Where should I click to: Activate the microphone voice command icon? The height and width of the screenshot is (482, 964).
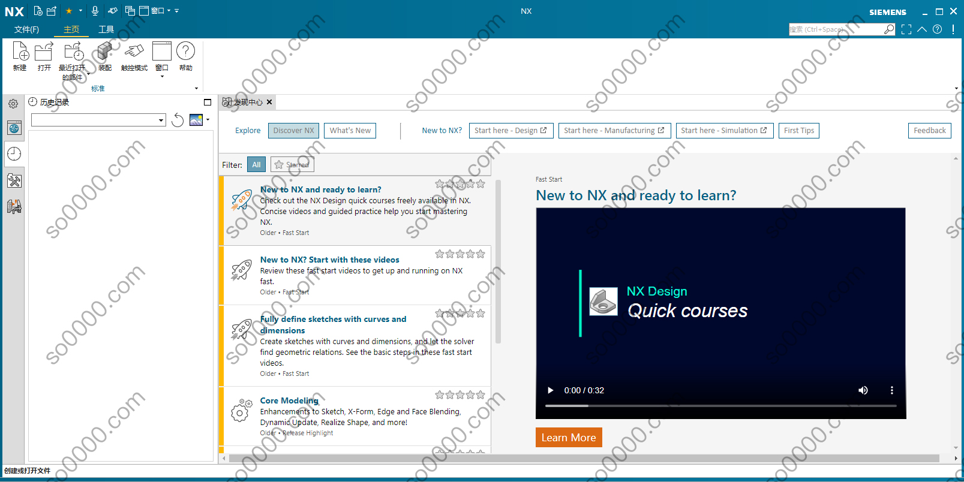pos(95,11)
